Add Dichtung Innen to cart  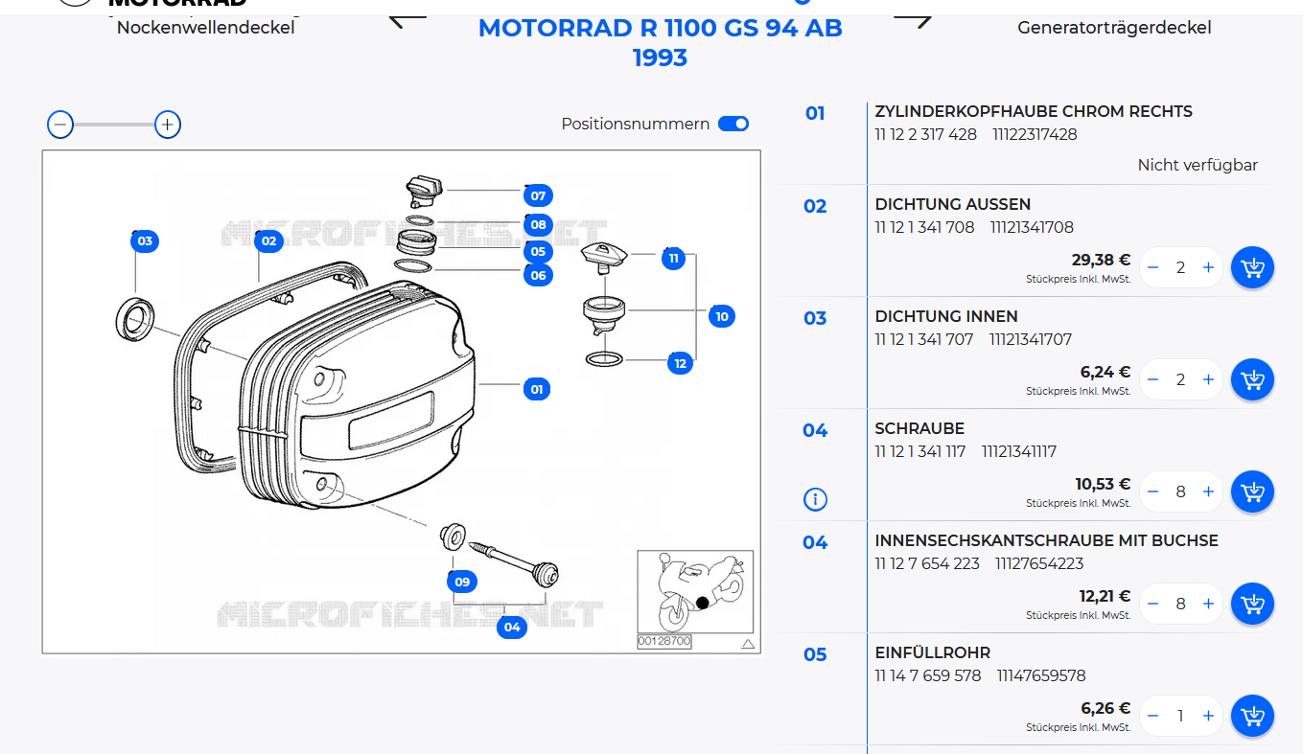1252,379
